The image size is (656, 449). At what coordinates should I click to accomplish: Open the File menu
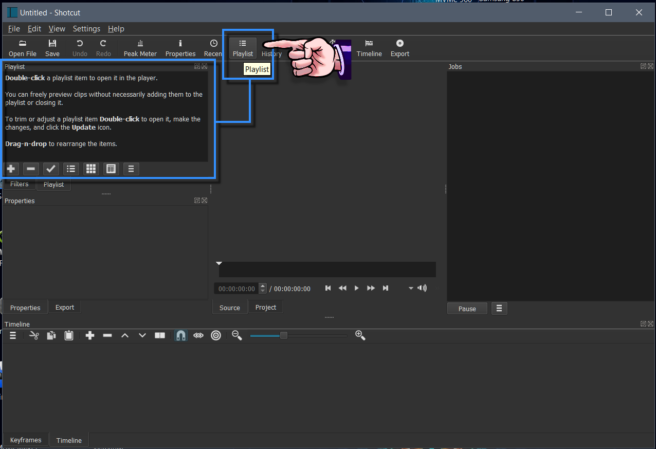pos(14,29)
